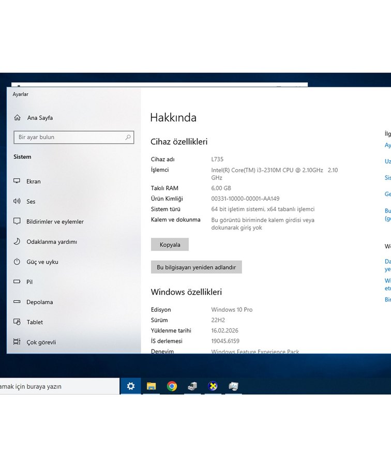Open Ana Sayfa home icon
Viewport: 391px width, 469px height.
[18, 117]
